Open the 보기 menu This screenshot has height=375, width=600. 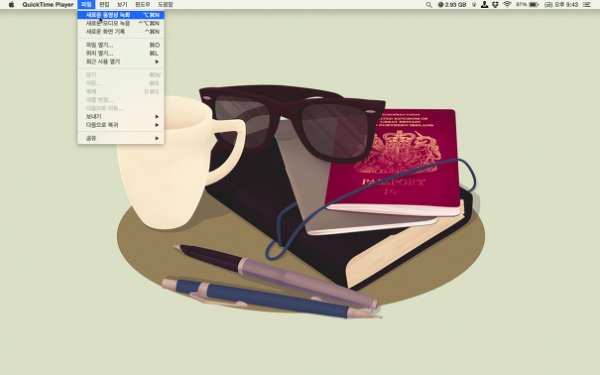tap(122, 5)
